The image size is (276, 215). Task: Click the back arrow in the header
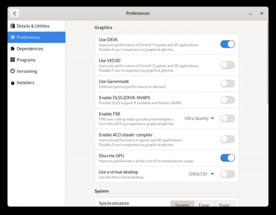tap(15, 13)
